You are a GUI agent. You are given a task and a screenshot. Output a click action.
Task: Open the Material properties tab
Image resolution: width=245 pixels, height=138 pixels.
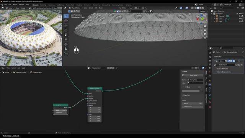click(x=210, y=102)
